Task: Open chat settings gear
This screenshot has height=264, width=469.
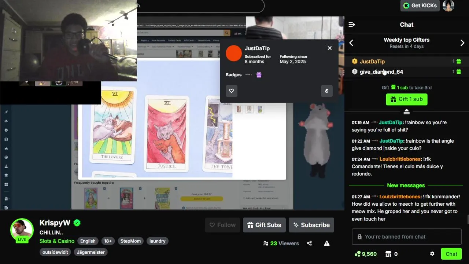Action: click(x=432, y=254)
